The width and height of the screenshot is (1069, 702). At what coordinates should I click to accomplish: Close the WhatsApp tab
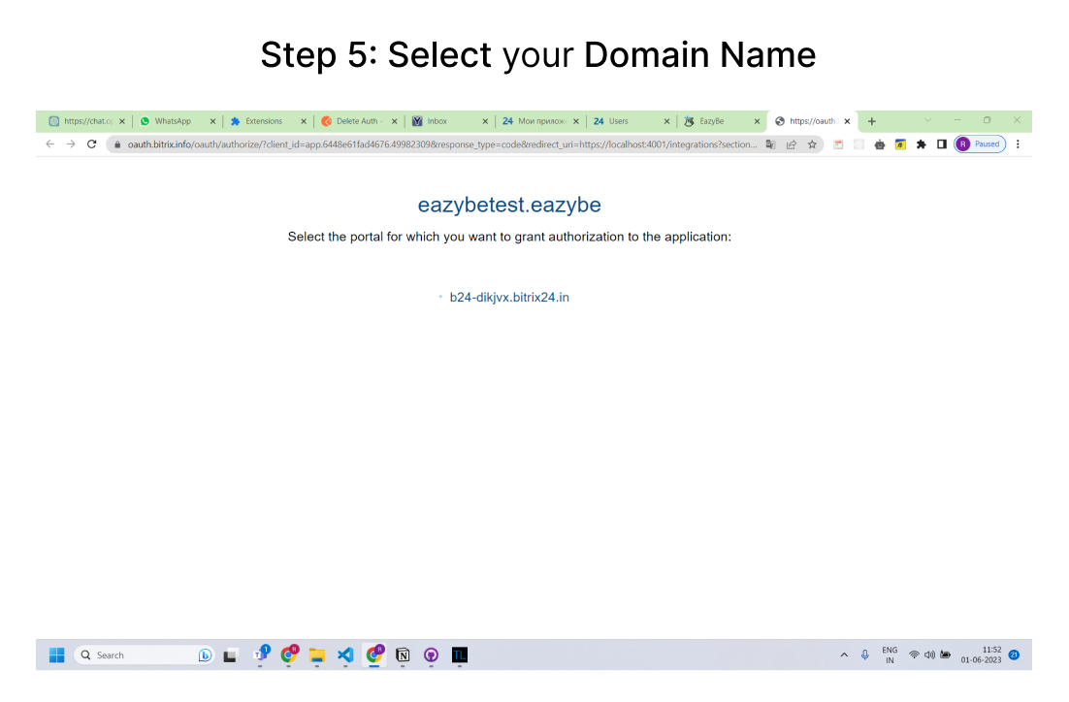212,121
